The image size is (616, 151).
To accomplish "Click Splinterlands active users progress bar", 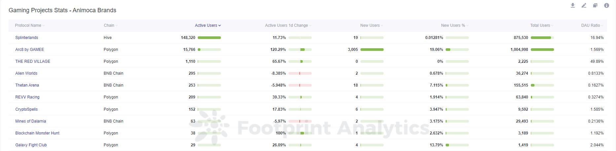I will tap(209, 38).
